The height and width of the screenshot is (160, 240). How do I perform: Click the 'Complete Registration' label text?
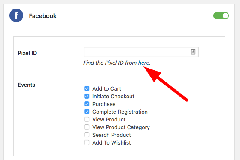[120, 112]
